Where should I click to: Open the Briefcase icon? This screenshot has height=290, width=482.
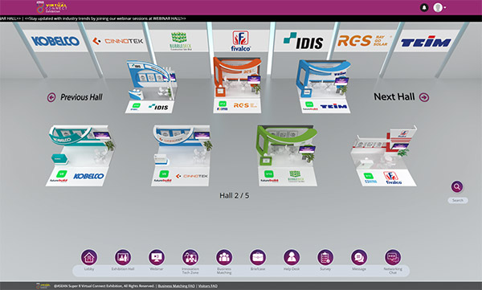click(x=258, y=257)
